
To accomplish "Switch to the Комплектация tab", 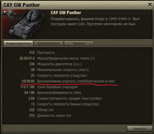I will pyautogui.click(x=49, y=43).
